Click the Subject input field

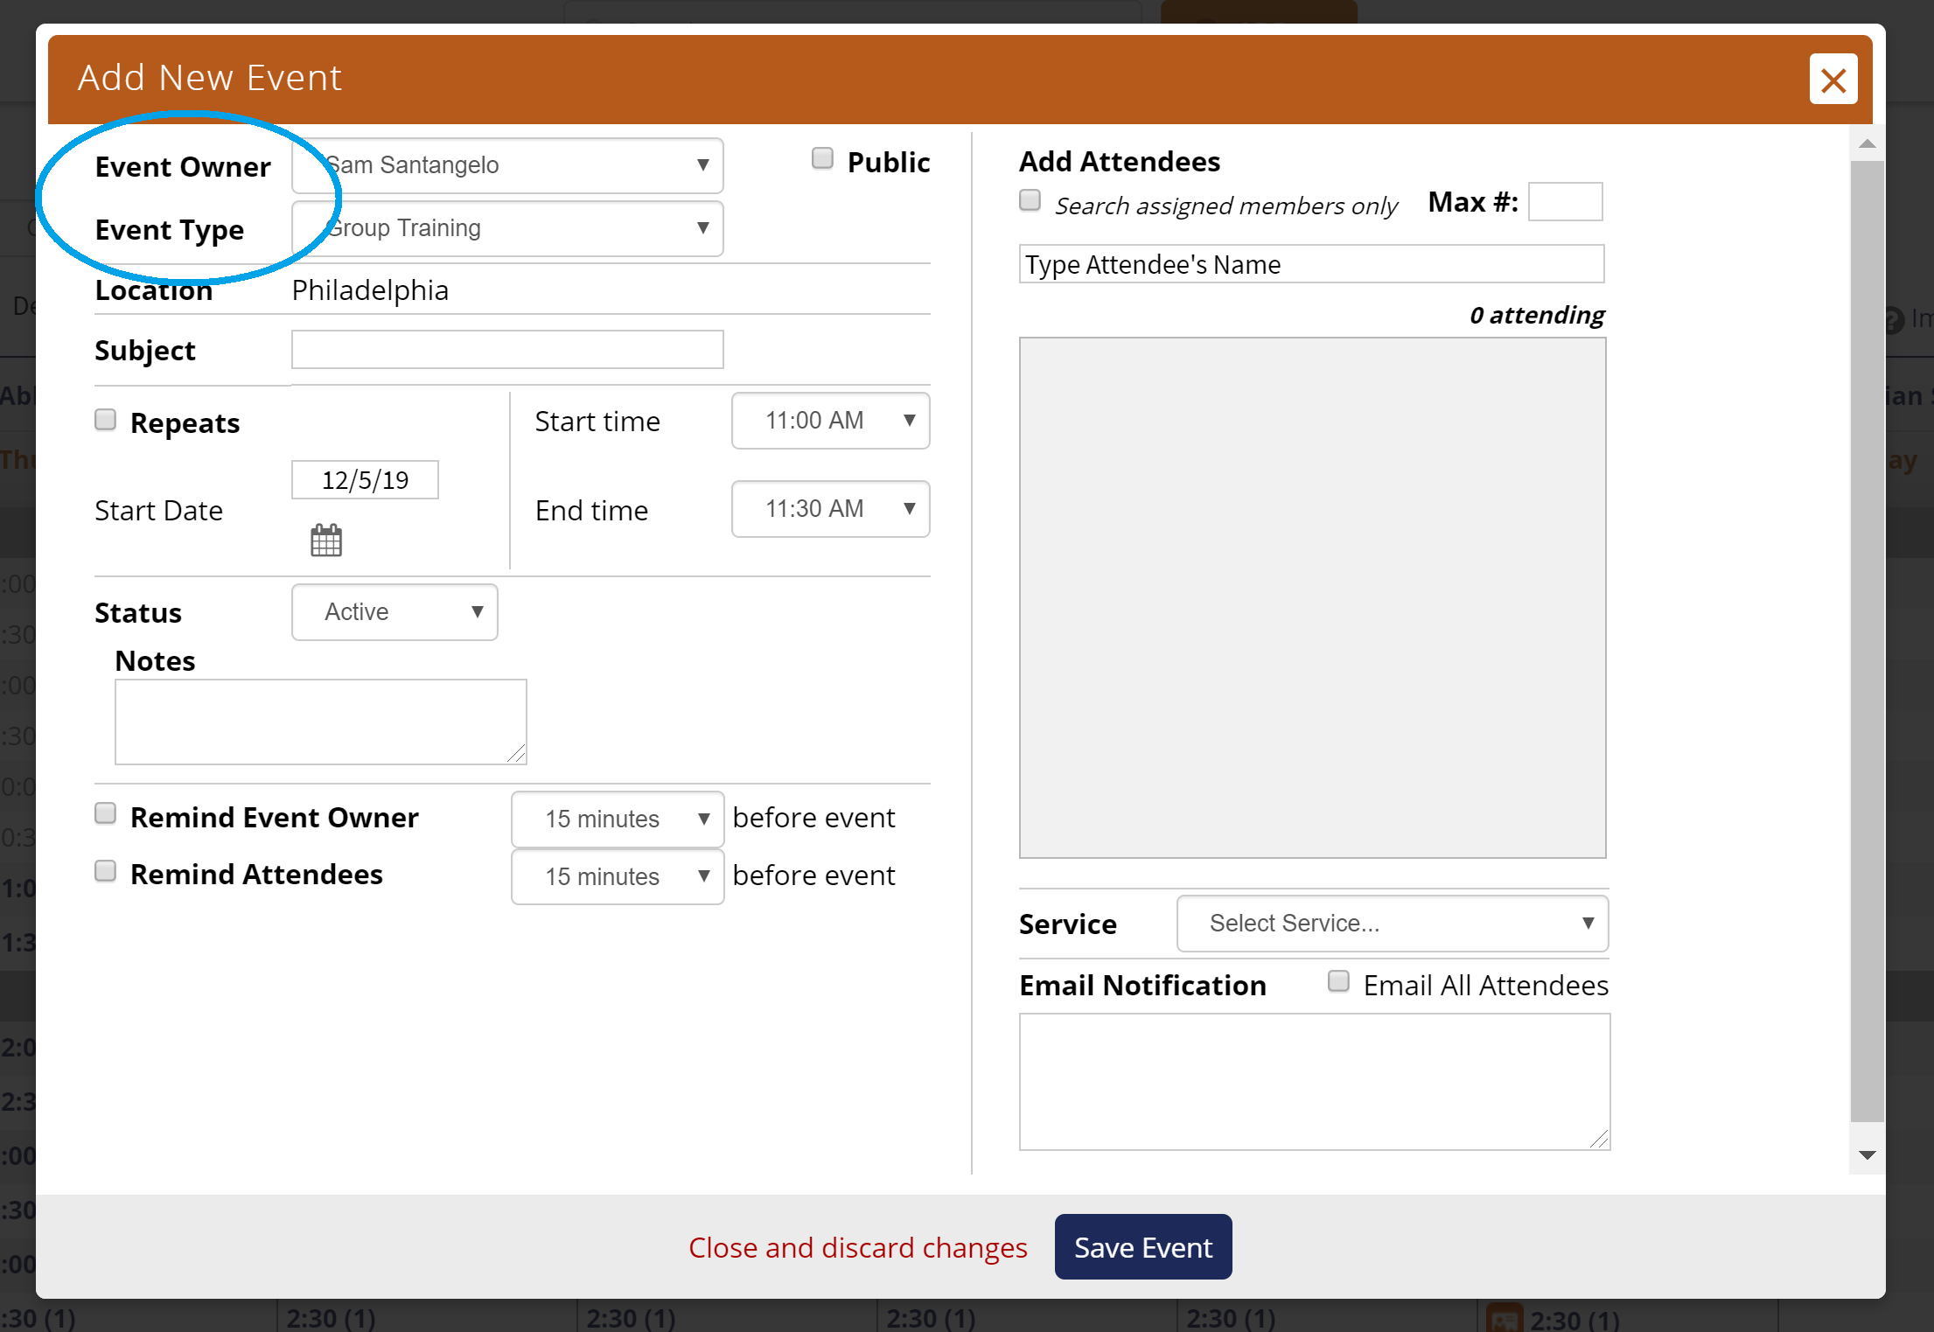pyautogui.click(x=508, y=348)
